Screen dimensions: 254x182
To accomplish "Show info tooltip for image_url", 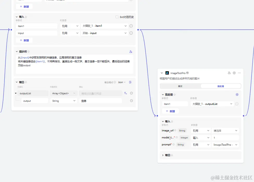I will [175, 130].
